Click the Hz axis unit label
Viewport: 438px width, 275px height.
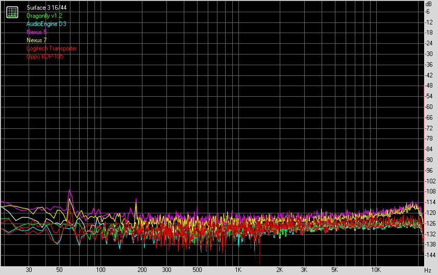click(428, 270)
